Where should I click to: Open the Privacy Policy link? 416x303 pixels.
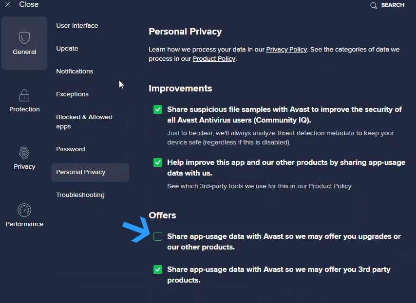pos(286,50)
